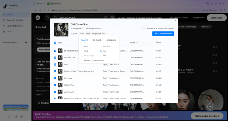Select the M4A(ALAC) format option
This screenshot has width=228, height=121.
[82, 56]
